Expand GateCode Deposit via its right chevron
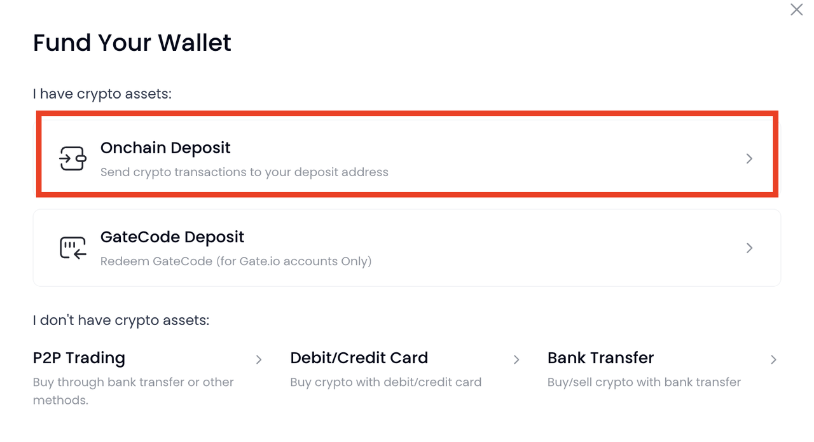 pos(749,248)
